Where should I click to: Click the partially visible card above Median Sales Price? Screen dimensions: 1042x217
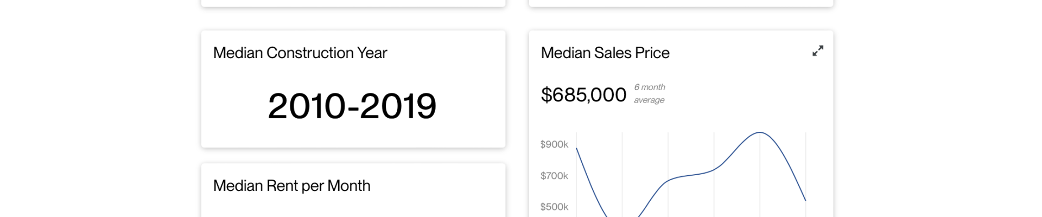click(681, 3)
